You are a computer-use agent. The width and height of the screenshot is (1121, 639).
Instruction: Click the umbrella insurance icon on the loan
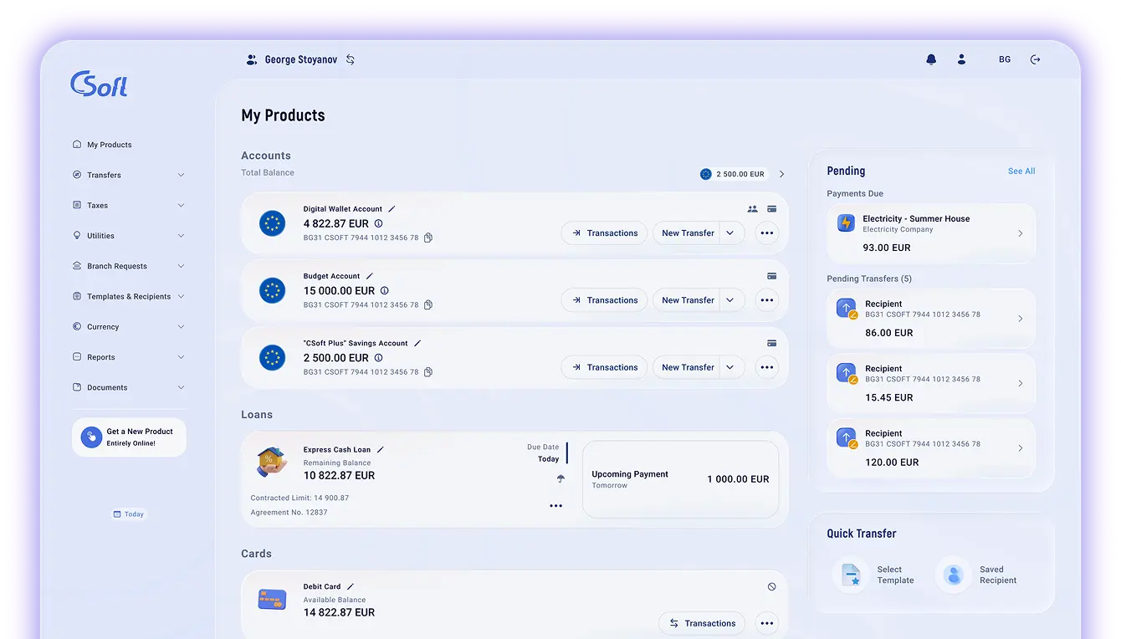pos(560,478)
